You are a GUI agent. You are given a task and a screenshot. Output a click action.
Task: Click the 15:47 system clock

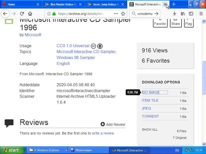click(199, 150)
